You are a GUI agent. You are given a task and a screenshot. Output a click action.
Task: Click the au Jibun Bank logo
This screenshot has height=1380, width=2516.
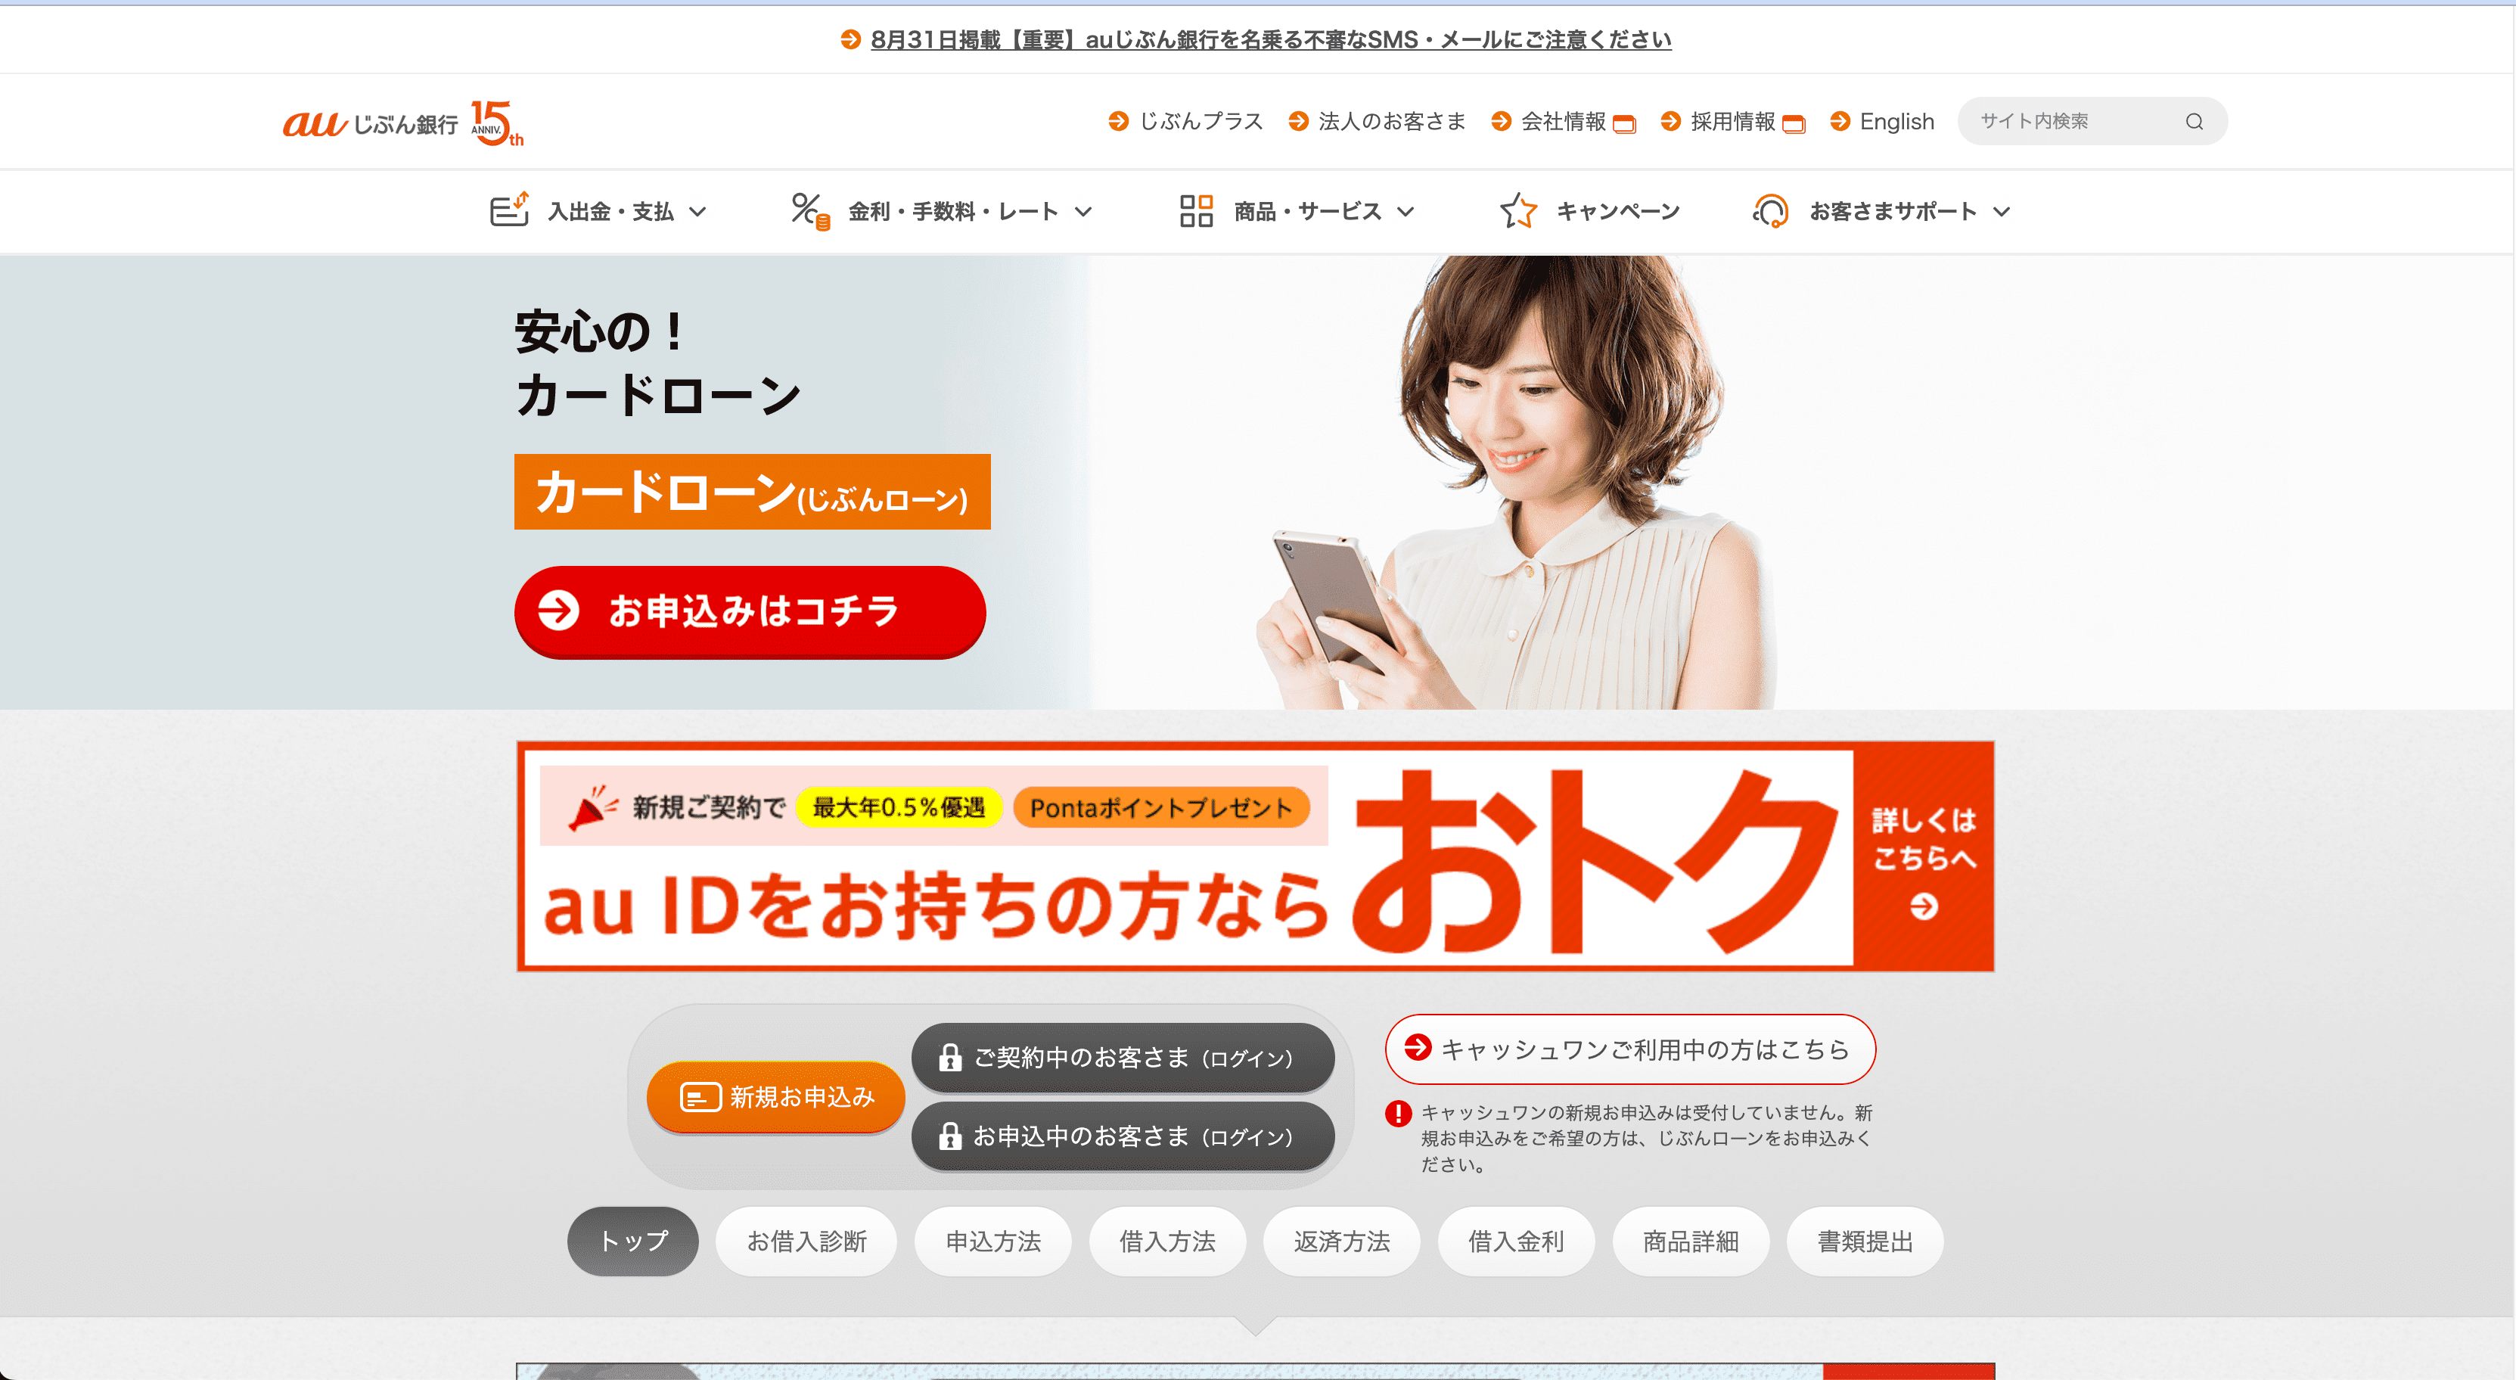pyautogui.click(x=370, y=123)
